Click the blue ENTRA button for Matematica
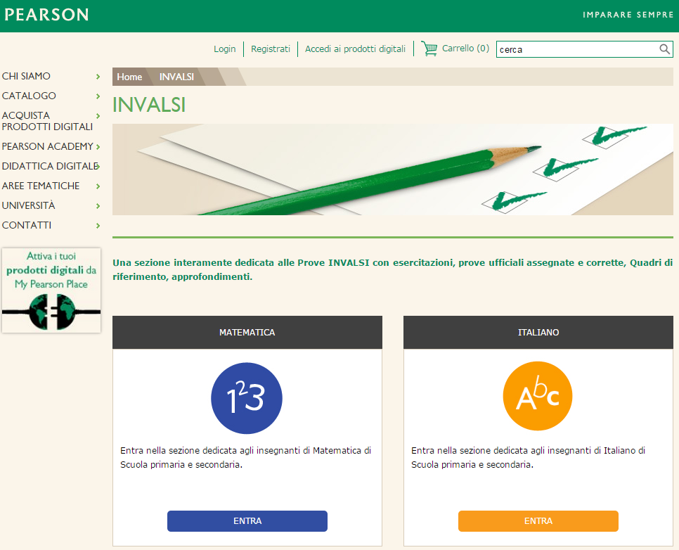Viewport: 679px width, 550px height. coord(247,521)
